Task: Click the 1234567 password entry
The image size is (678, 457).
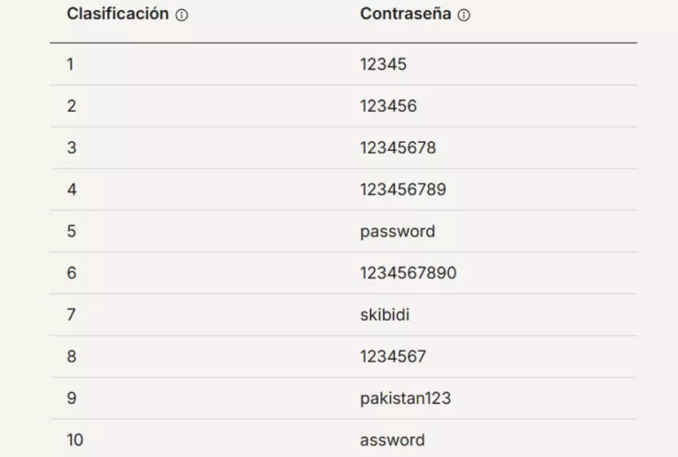Action: tap(393, 356)
